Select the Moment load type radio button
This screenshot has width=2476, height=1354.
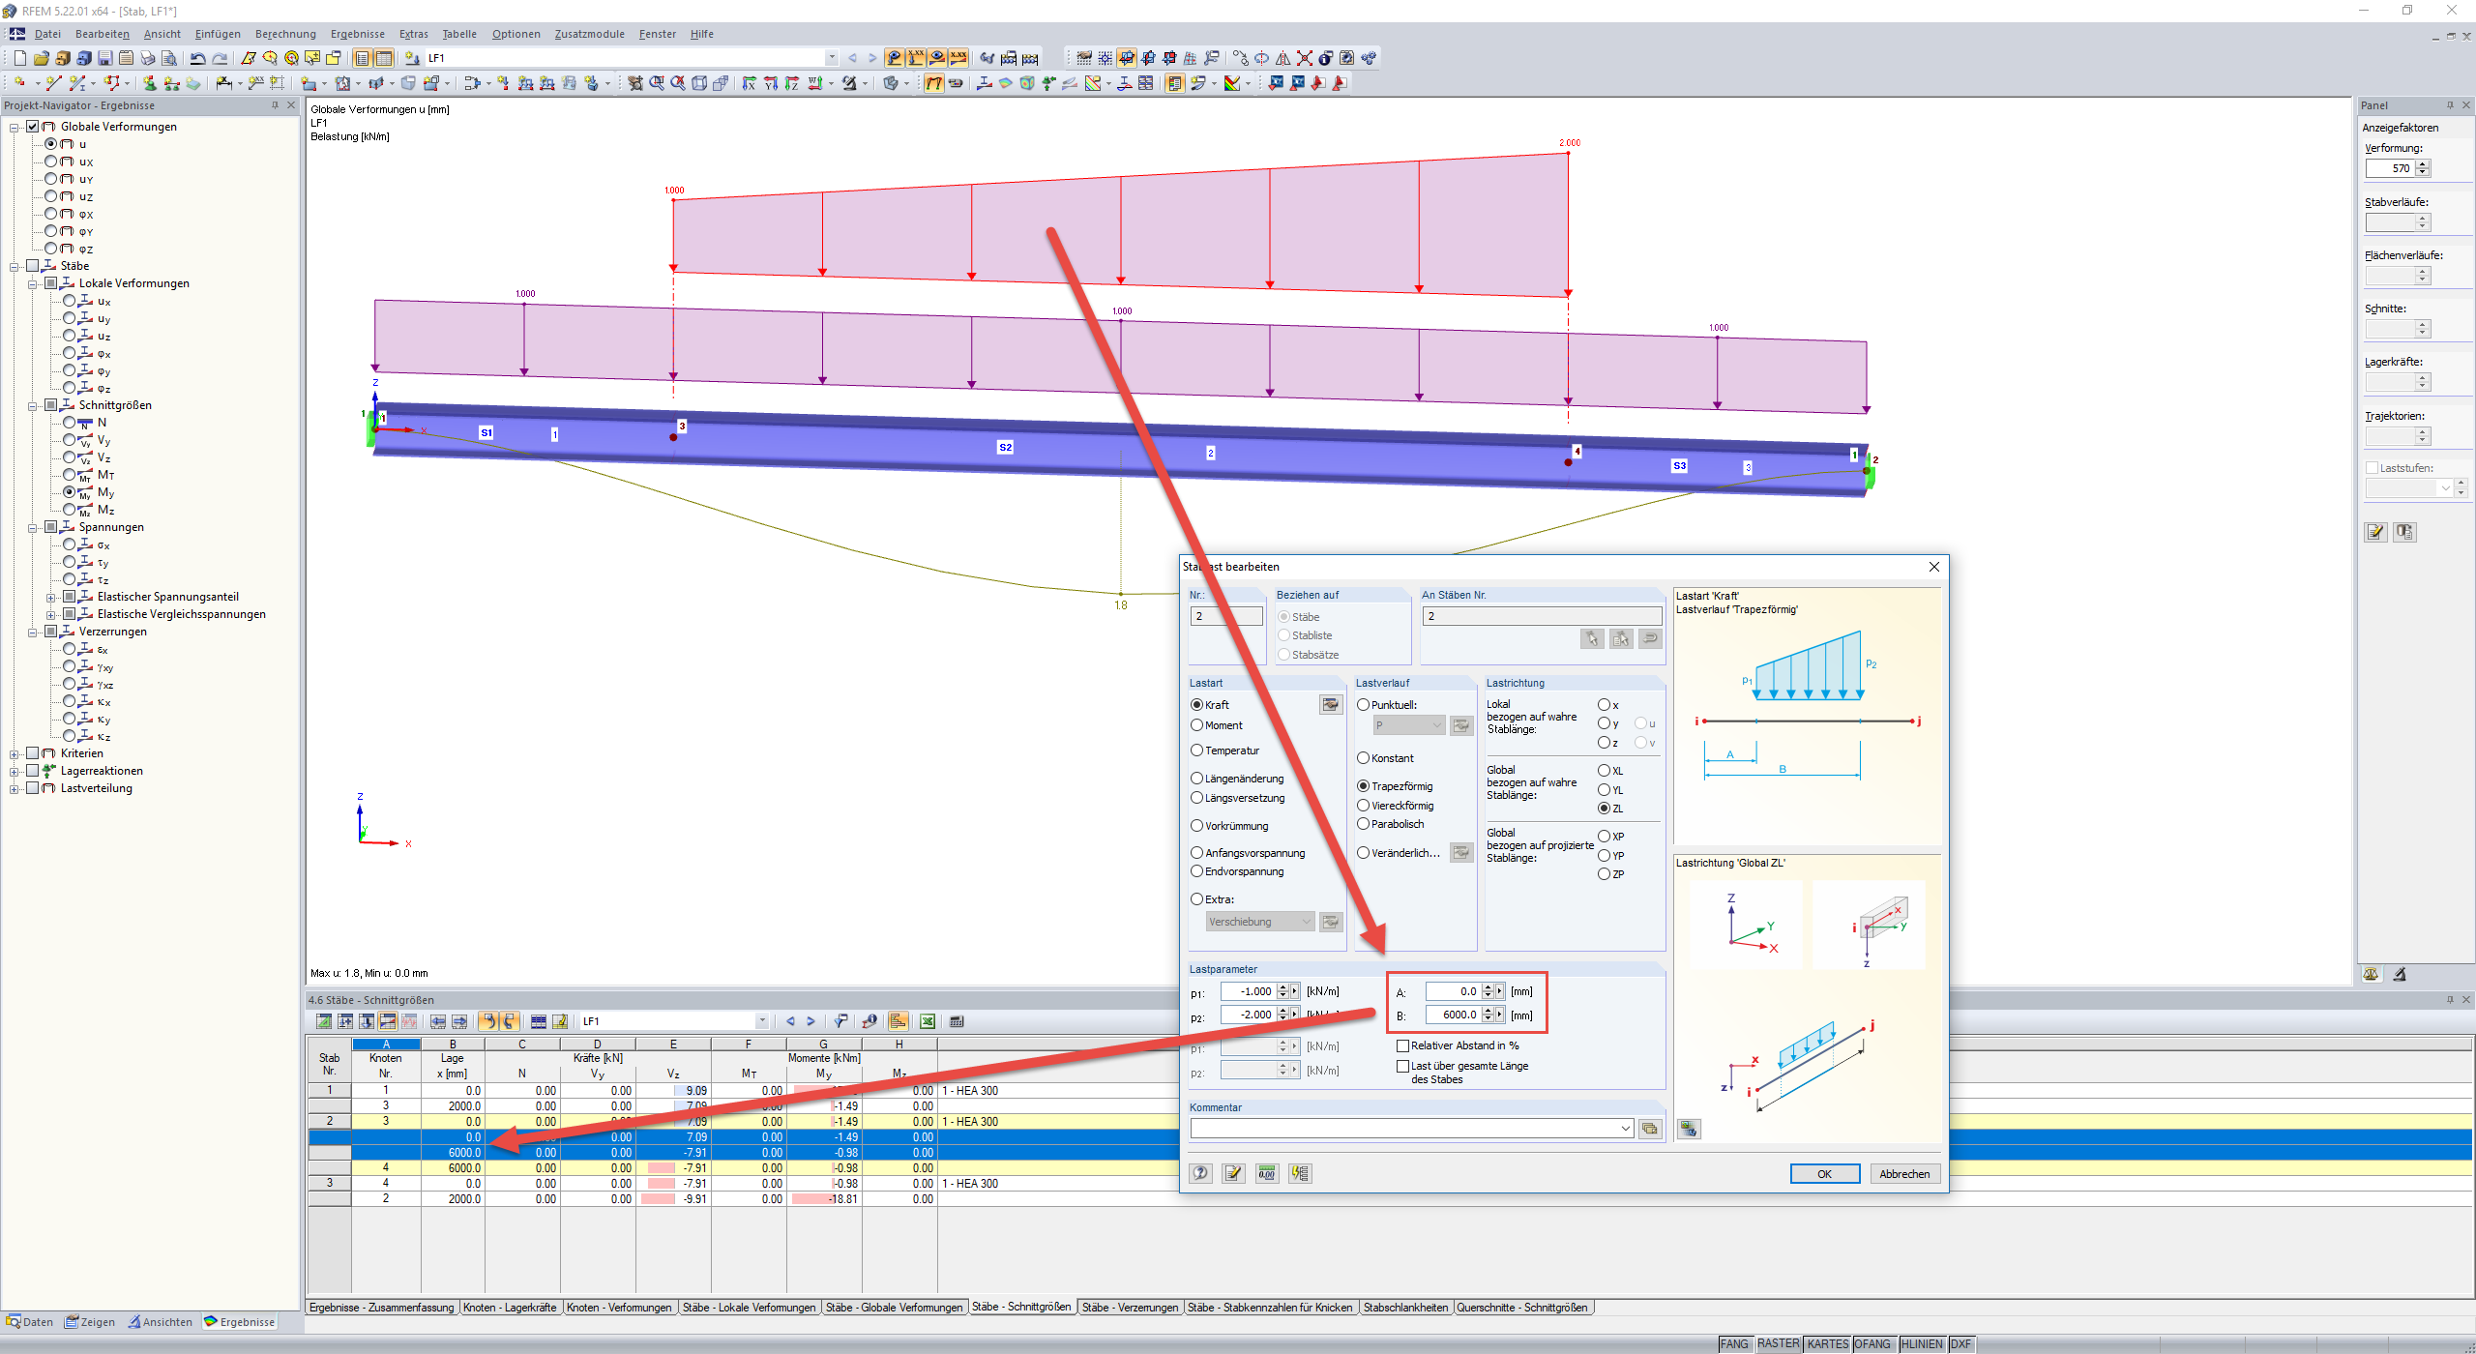tap(1196, 725)
